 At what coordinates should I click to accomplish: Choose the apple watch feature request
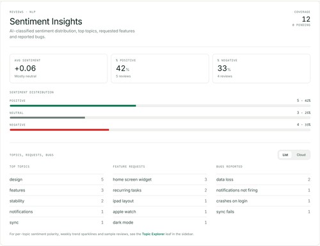point(160,212)
